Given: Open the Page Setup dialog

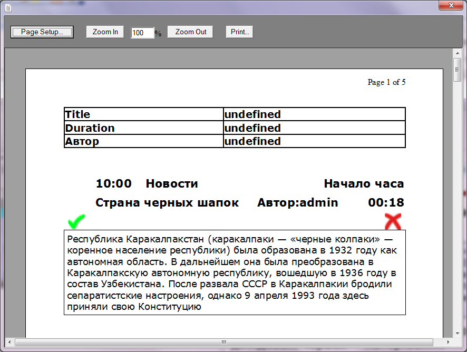Looking at the screenshot, I should click(42, 32).
